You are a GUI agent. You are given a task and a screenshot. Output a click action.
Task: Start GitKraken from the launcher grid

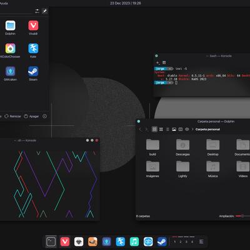pyautogui.click(x=10, y=74)
